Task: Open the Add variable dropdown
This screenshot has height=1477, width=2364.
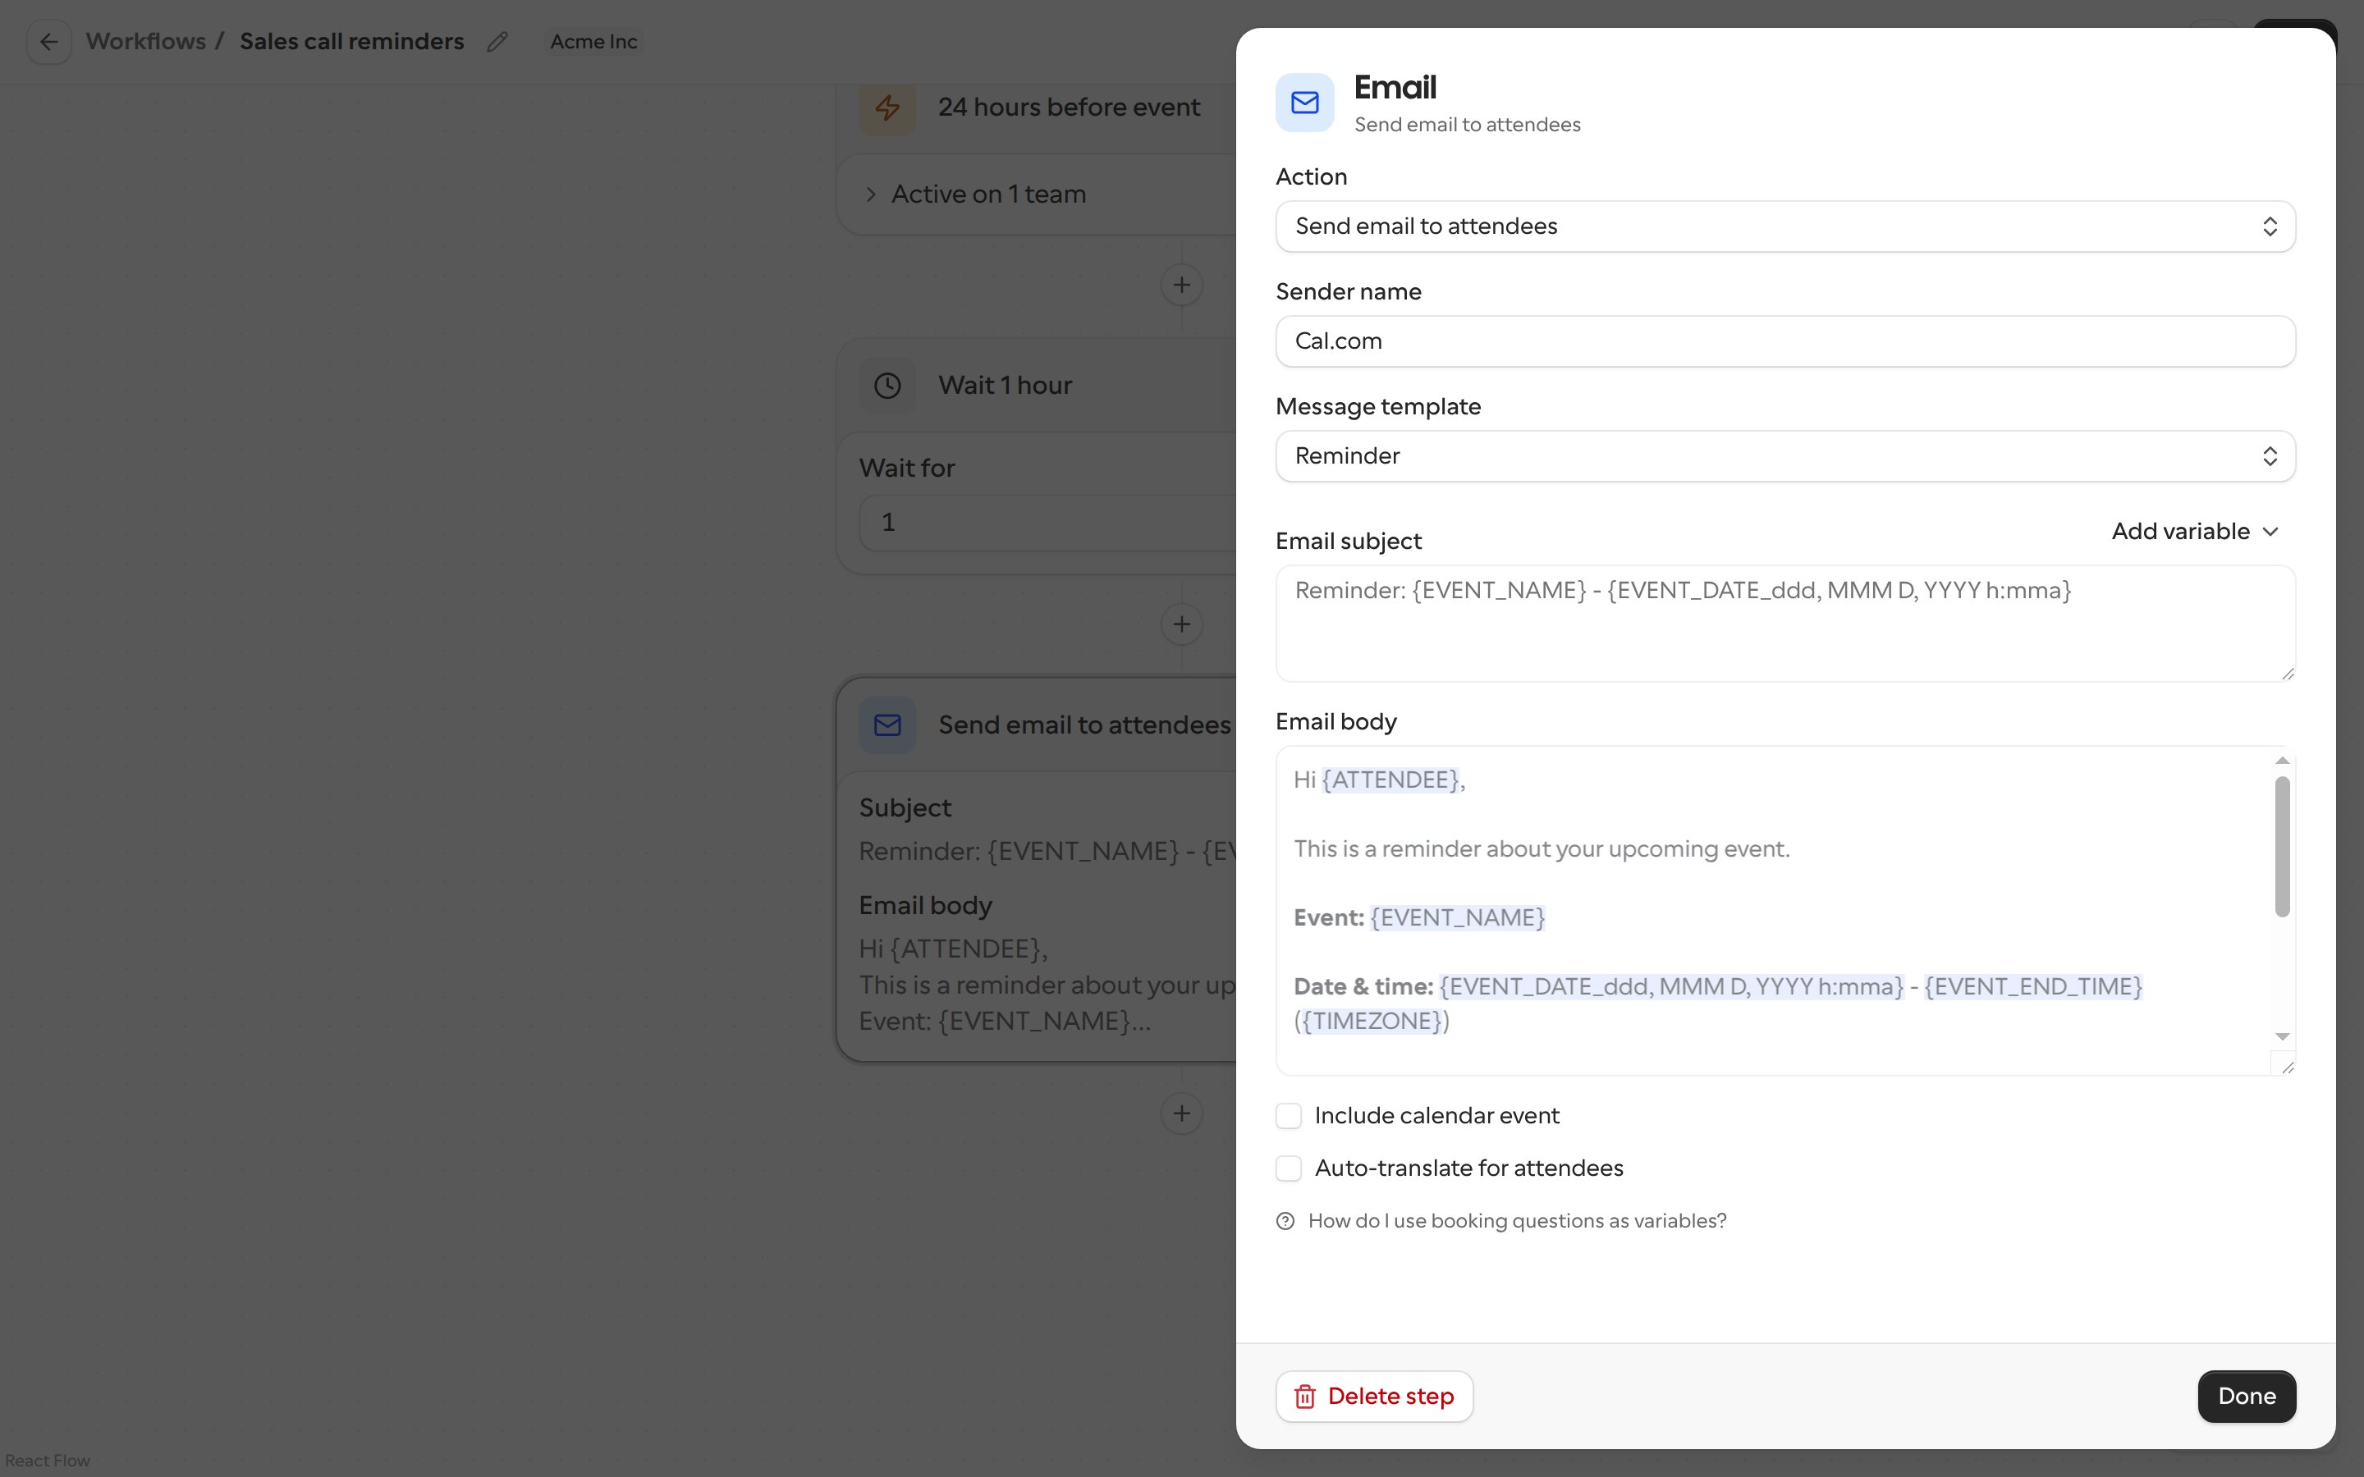Action: (2195, 532)
